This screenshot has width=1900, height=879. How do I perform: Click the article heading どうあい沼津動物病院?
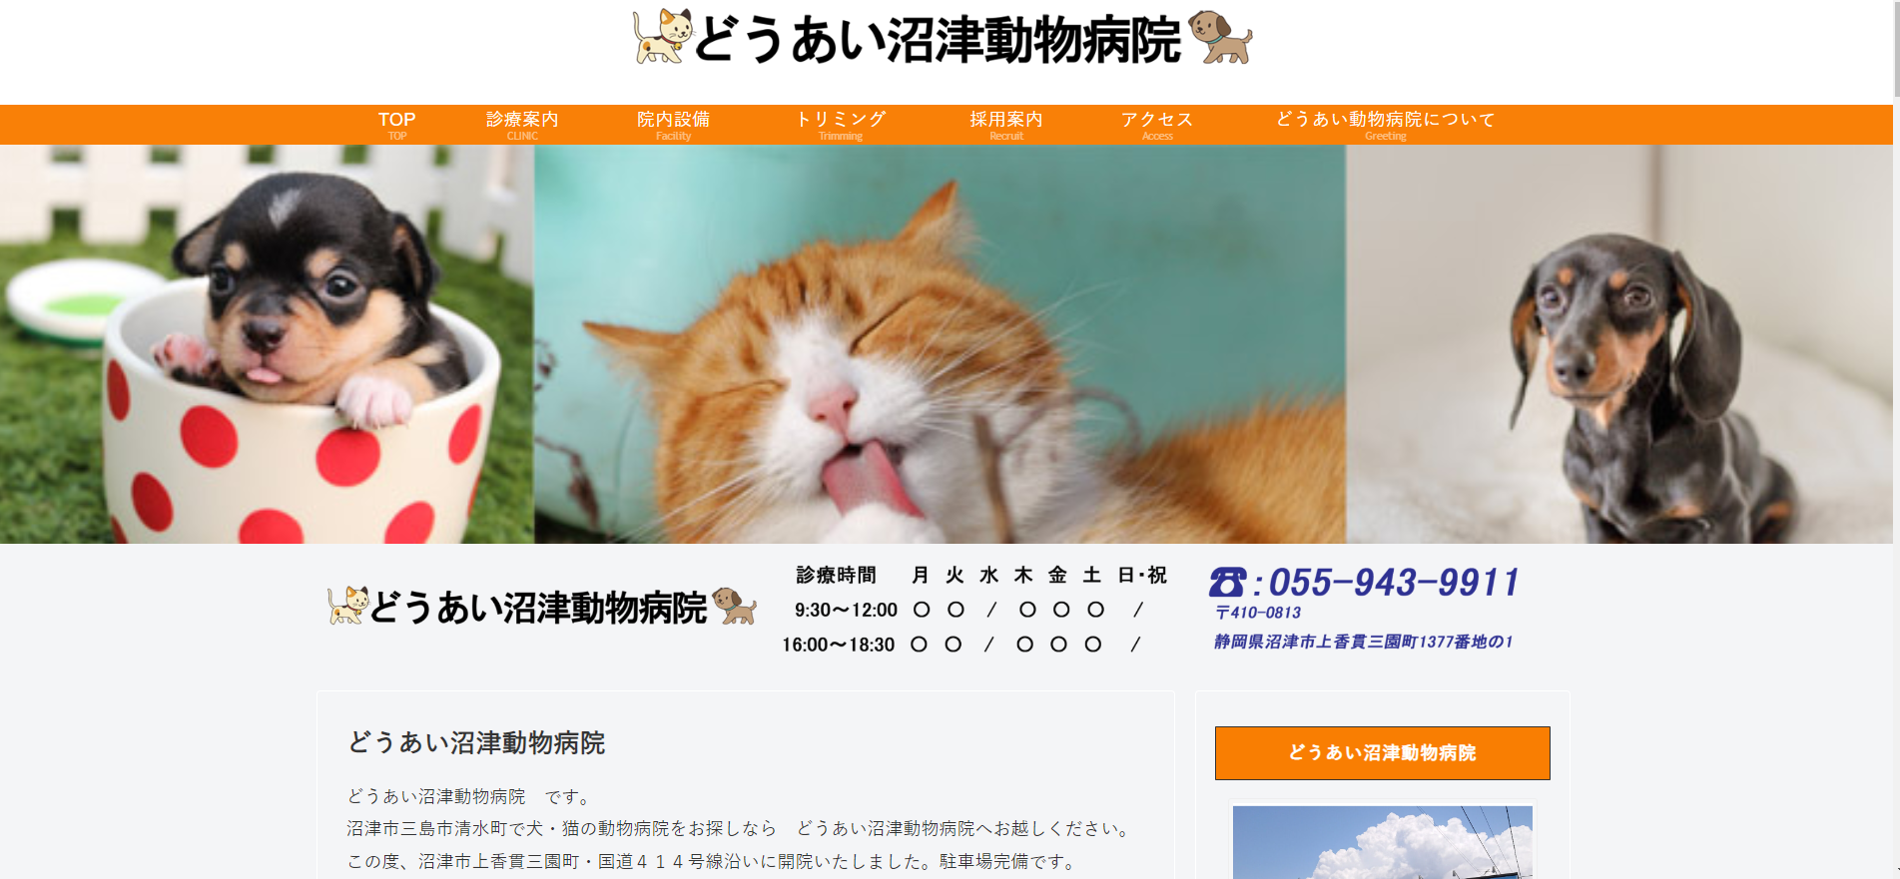point(476,743)
